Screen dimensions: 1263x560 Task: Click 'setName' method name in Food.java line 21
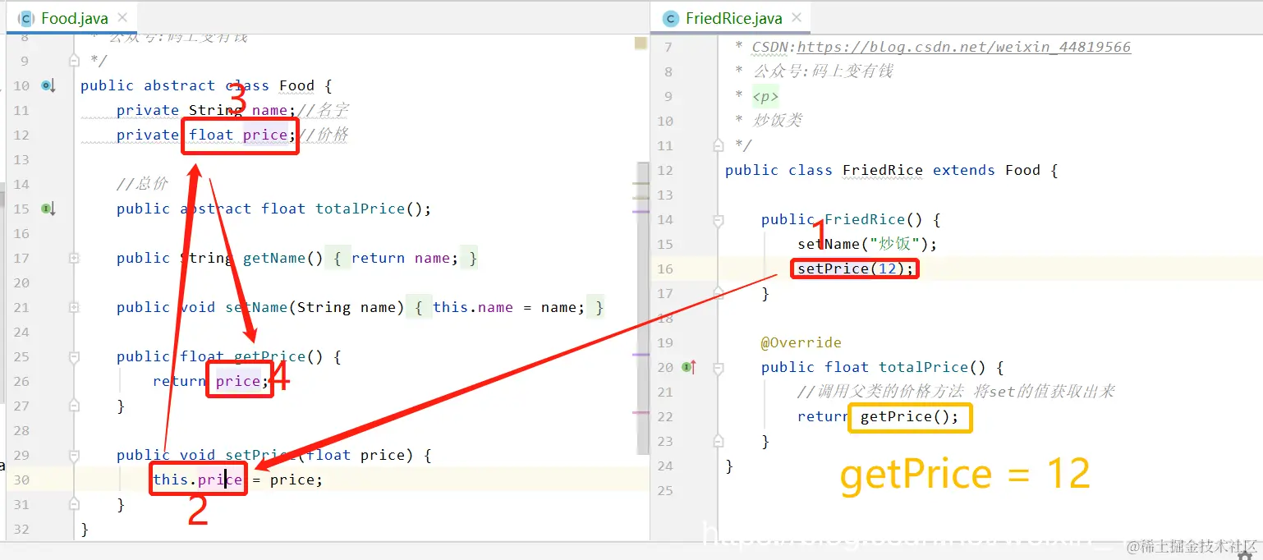pos(256,307)
